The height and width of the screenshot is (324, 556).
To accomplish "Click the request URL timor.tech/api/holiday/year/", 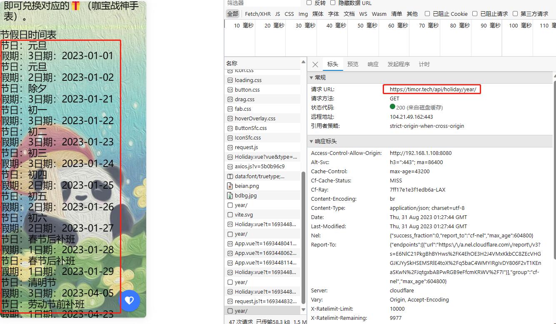I will pos(433,89).
